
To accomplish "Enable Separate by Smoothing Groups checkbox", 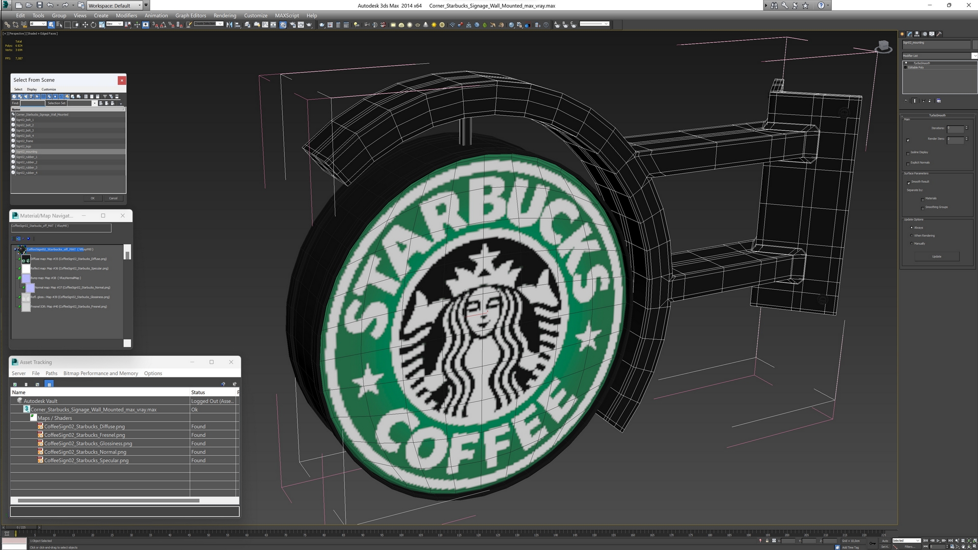I will point(922,208).
